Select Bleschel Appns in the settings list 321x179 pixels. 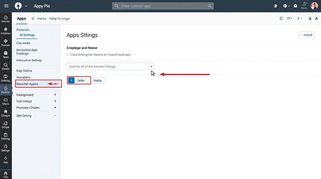click(x=27, y=84)
